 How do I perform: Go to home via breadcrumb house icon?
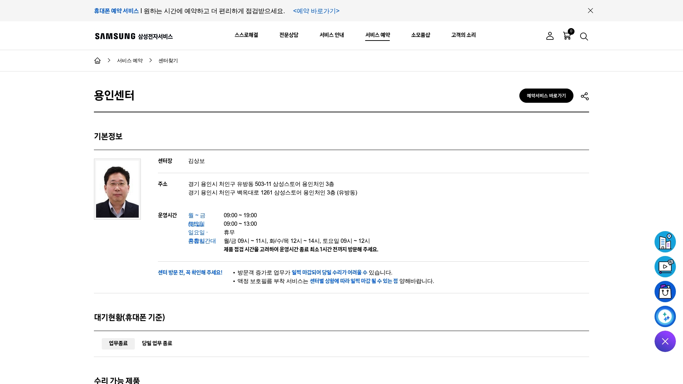(x=97, y=60)
